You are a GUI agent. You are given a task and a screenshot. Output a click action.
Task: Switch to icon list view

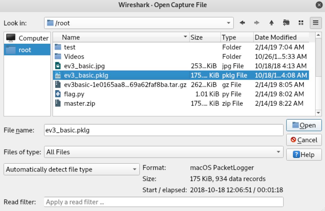point(301,23)
